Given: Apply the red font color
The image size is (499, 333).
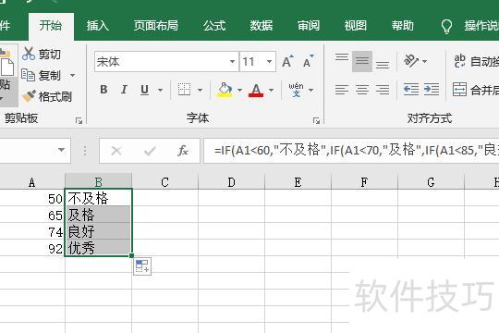Looking at the screenshot, I should (256, 90).
